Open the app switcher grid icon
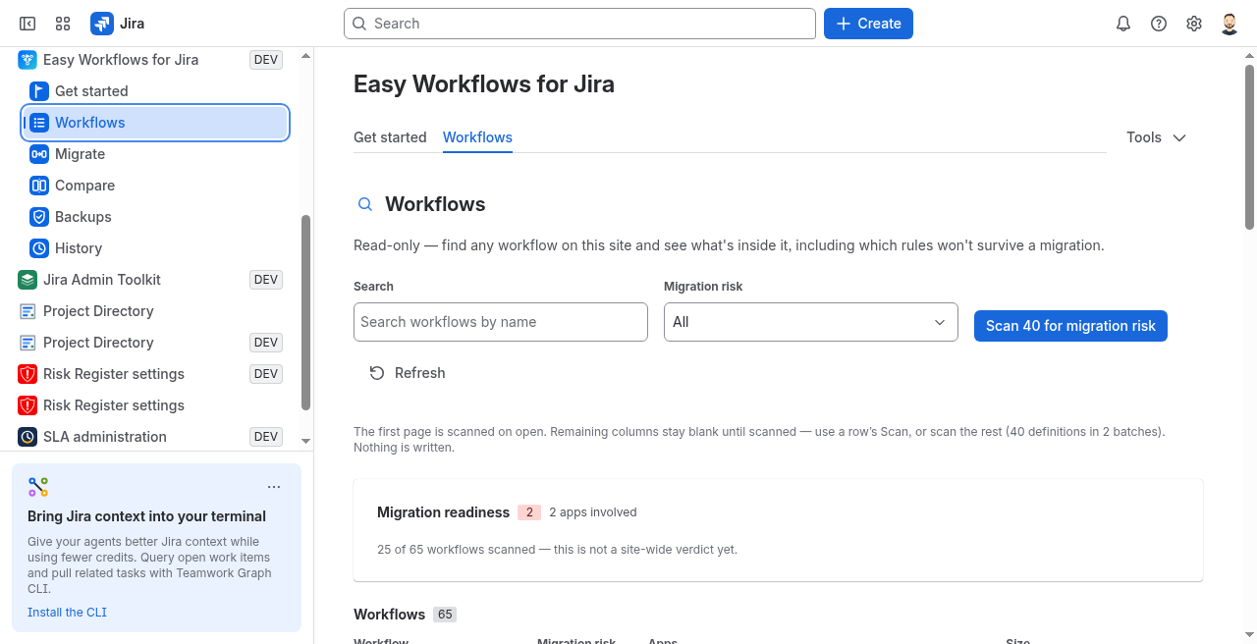The image size is (1257, 644). tap(63, 24)
